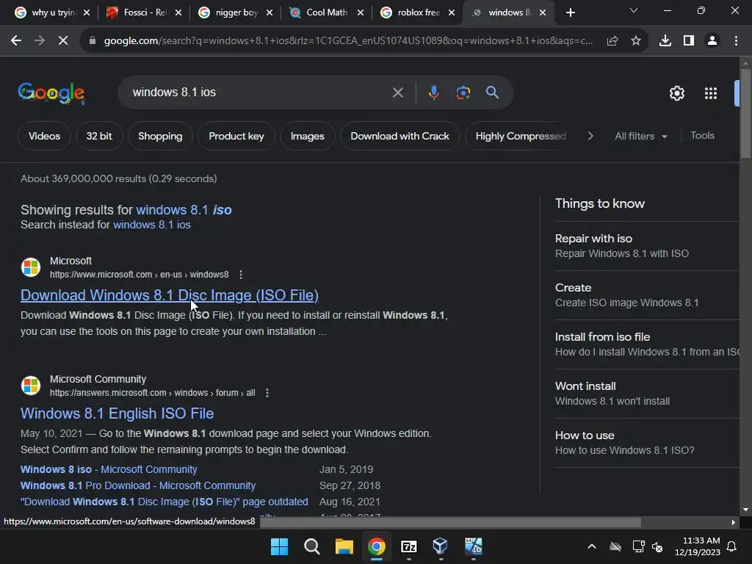Stop loading the current page
The width and height of the screenshot is (752, 564).
[x=63, y=41]
